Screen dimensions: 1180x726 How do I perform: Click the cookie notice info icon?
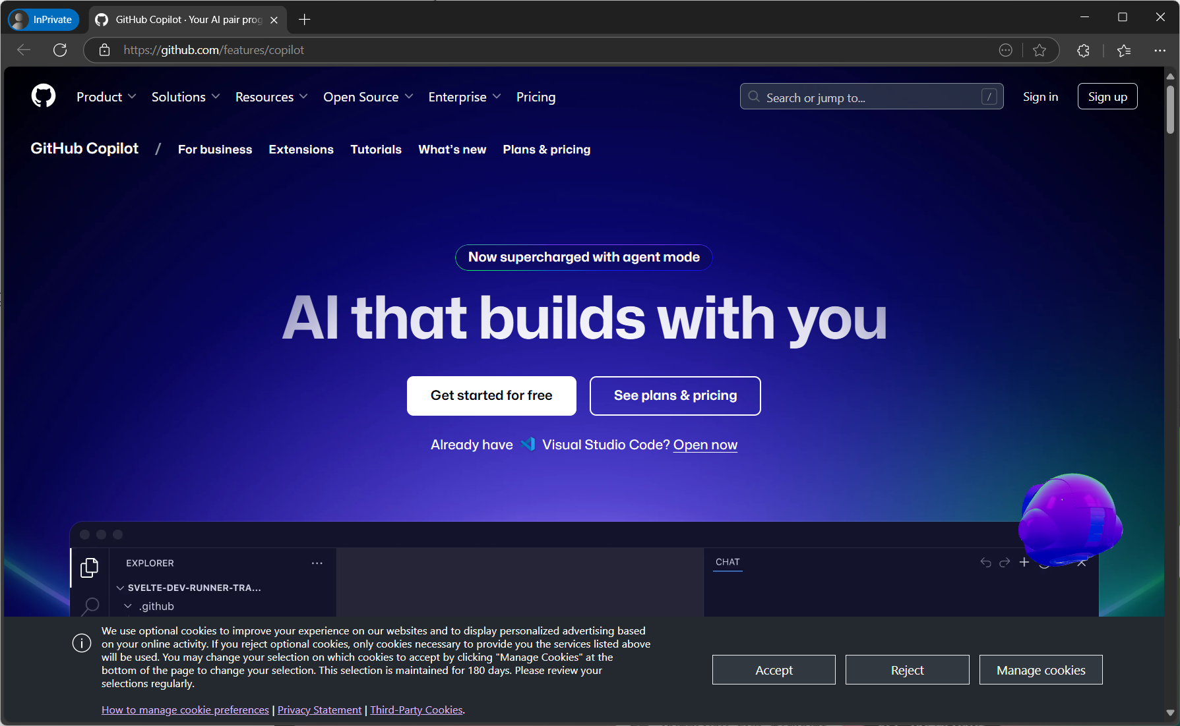[x=82, y=643]
